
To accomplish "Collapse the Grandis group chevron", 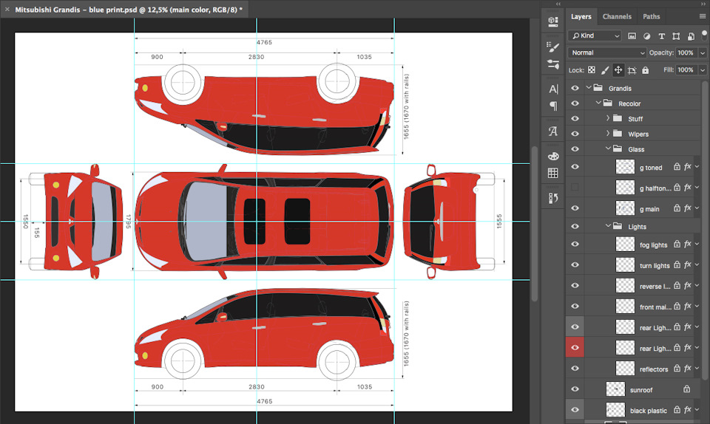I will click(589, 88).
